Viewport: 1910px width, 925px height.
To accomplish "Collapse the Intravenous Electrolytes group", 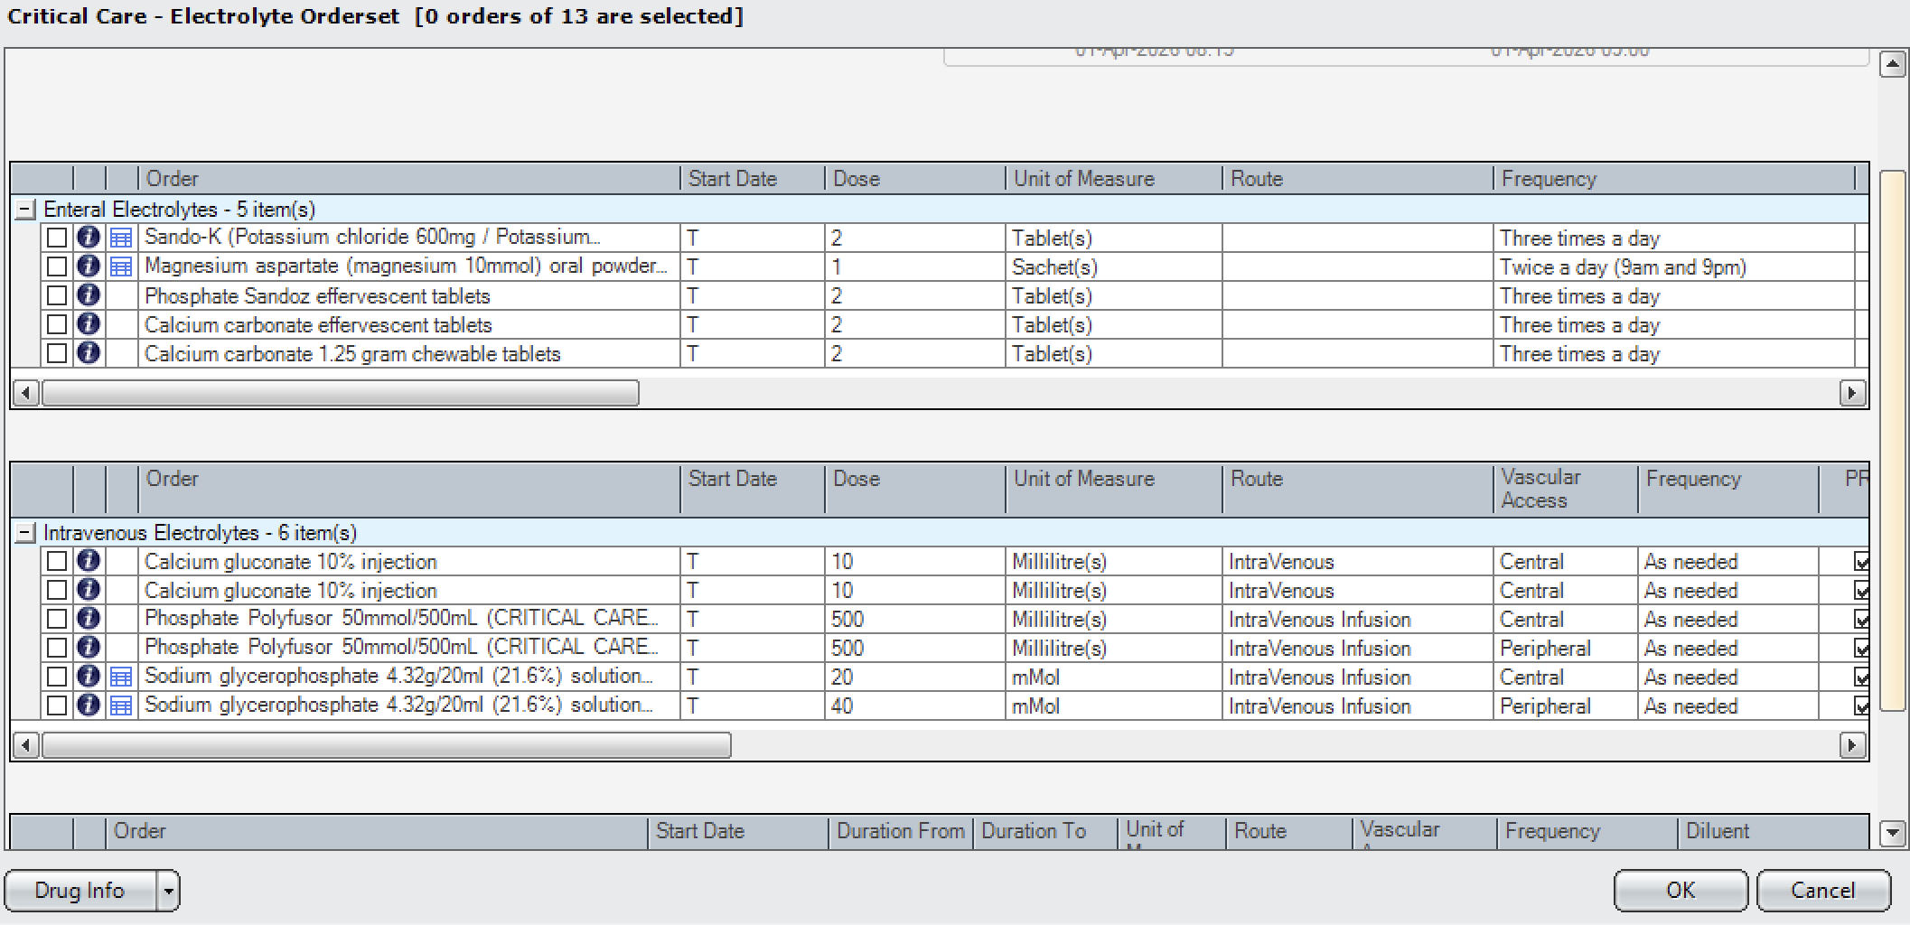I will [26, 533].
